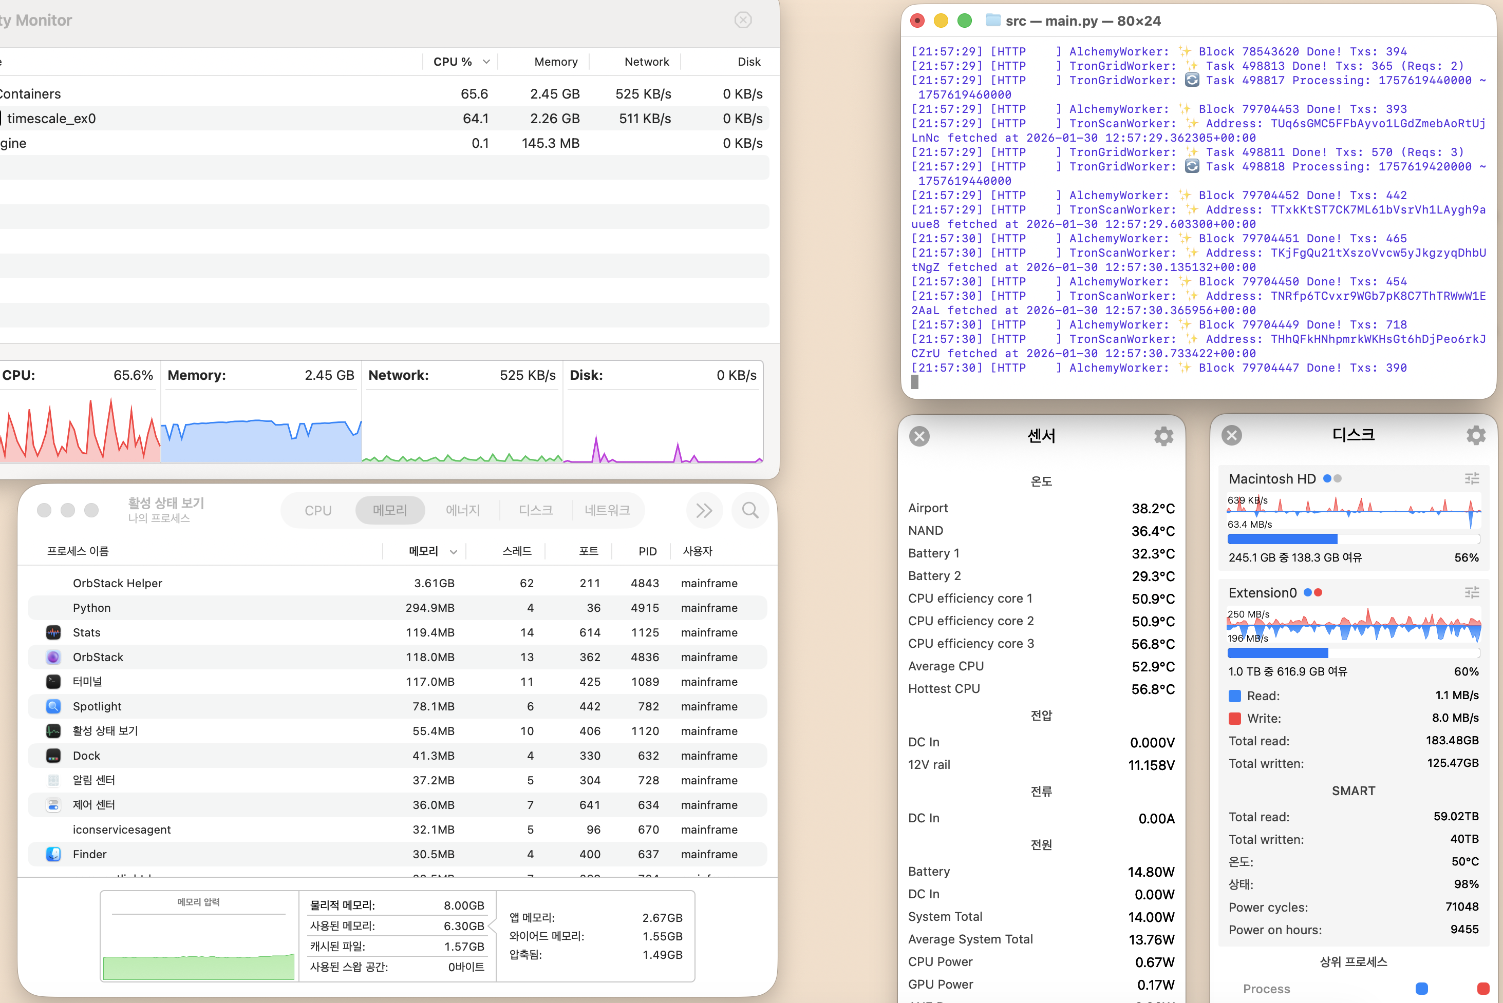Sort processes by PID column

point(647,551)
